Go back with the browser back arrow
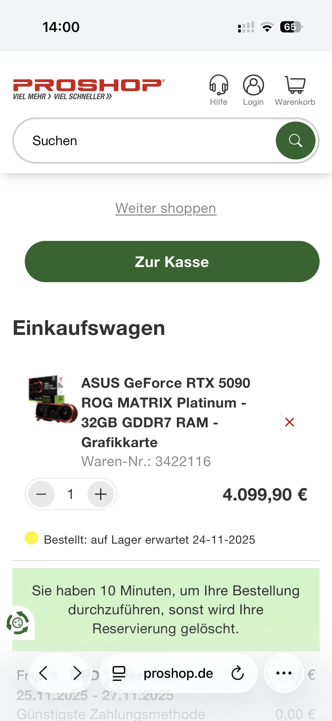The width and height of the screenshot is (332, 721). pyautogui.click(x=43, y=673)
